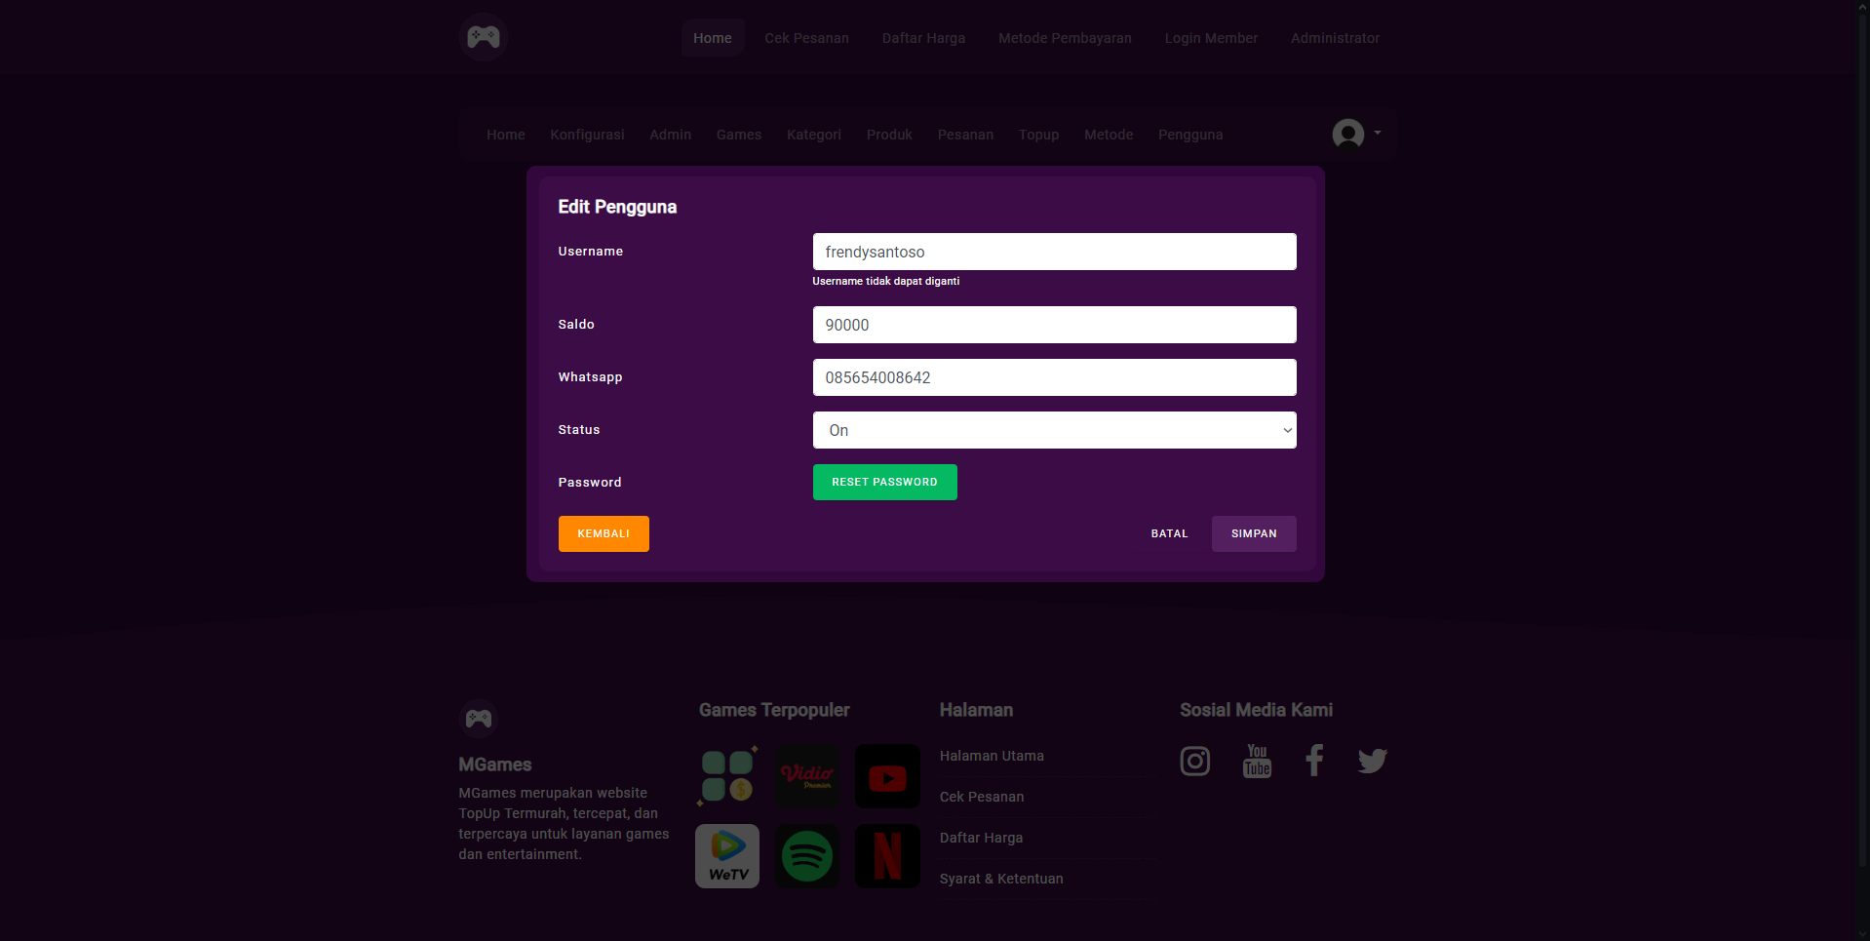Open the Cek Pesanan footer link

[x=982, y=797]
